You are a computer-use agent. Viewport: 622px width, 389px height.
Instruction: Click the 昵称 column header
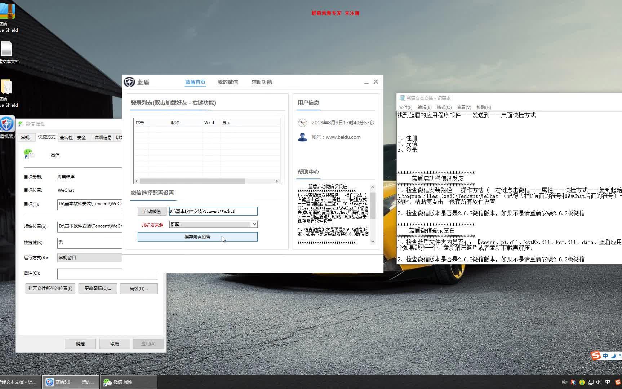tap(175, 123)
